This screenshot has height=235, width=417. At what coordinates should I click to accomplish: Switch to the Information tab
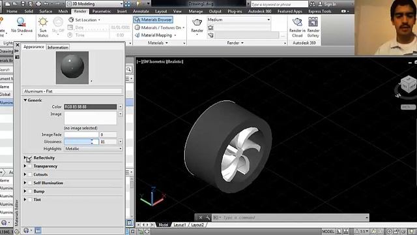coord(58,48)
